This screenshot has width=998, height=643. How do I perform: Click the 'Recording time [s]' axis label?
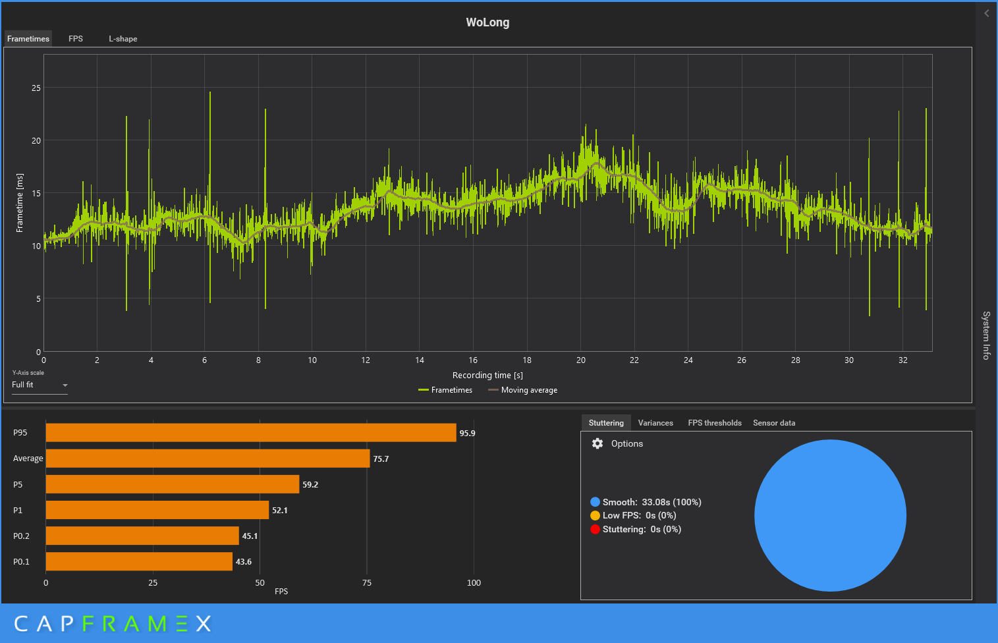pos(487,375)
